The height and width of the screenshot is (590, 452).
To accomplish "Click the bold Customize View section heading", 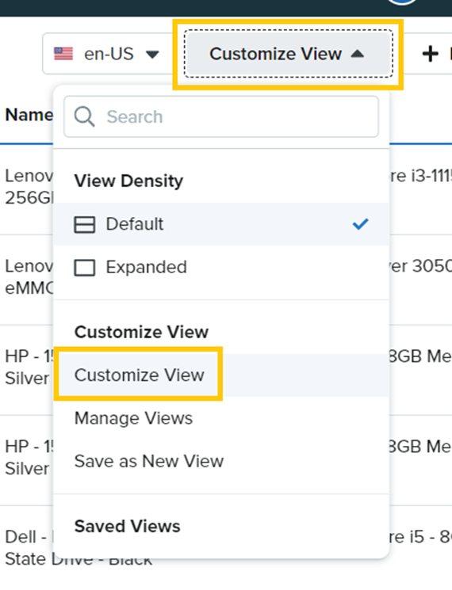I will pos(141,332).
